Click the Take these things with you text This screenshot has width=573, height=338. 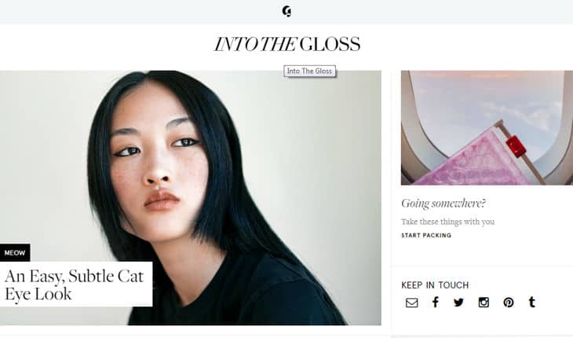pyautogui.click(x=447, y=222)
